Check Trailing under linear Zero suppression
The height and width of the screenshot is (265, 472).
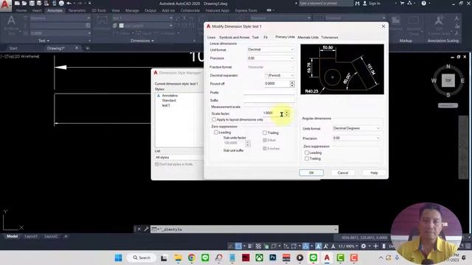pos(265,132)
